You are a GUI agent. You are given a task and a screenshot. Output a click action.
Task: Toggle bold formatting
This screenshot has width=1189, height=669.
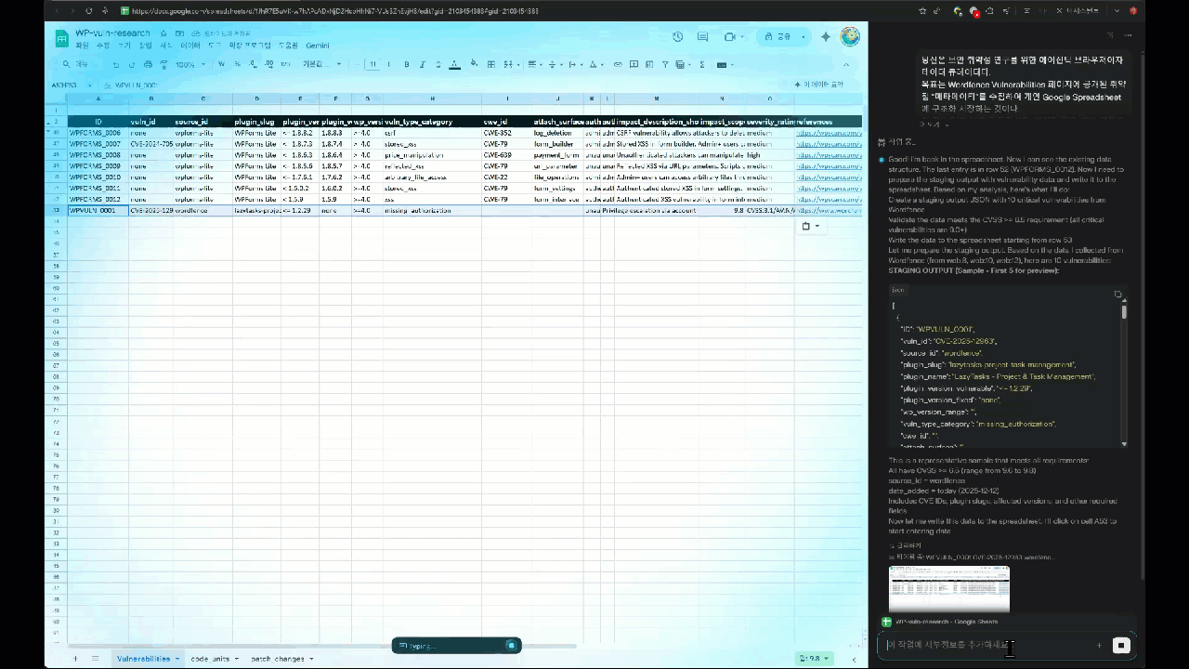tap(406, 64)
